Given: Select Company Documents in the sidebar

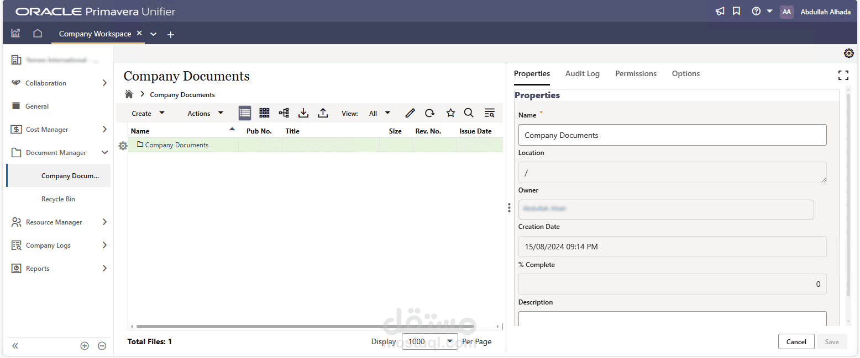Looking at the screenshot, I should pos(58,176).
